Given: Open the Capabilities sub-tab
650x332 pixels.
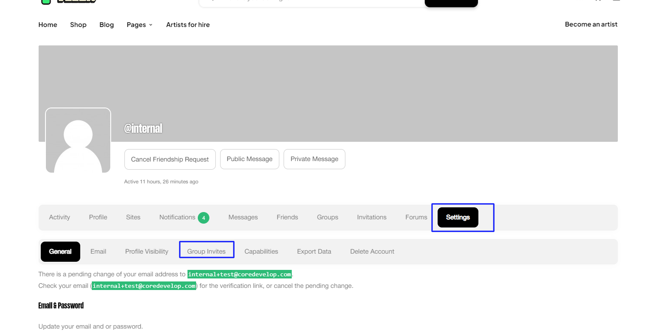Looking at the screenshot, I should (x=261, y=251).
